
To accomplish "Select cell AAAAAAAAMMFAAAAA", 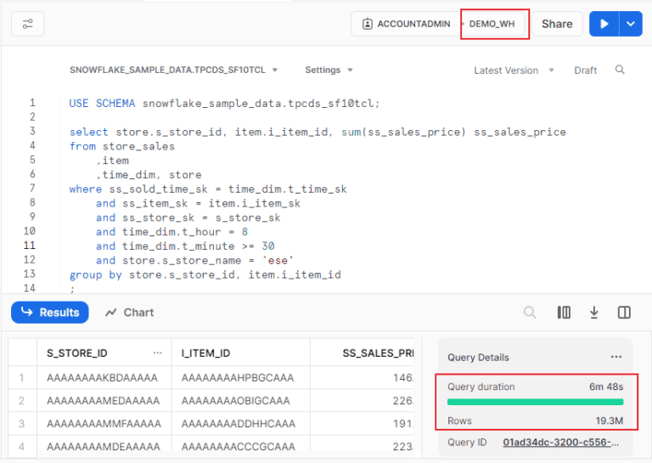I will pos(104,423).
